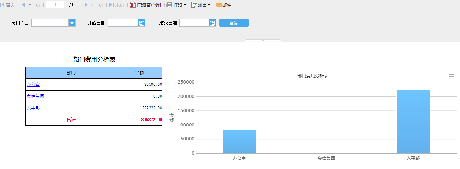The height and width of the screenshot is (169, 460).
Task: Click the query (查询) button
Action: (233, 23)
